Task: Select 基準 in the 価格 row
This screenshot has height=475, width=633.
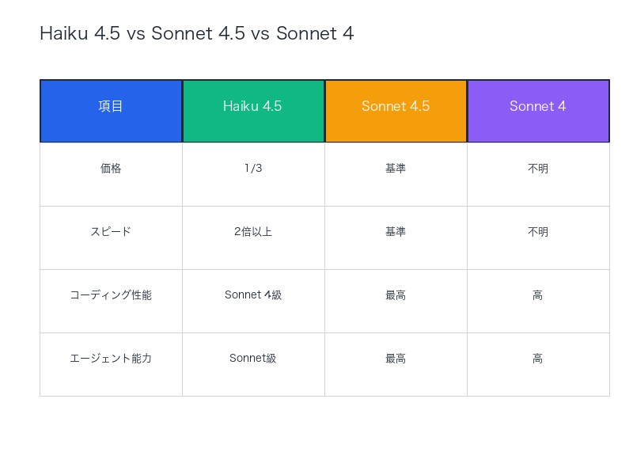Action: [396, 169]
